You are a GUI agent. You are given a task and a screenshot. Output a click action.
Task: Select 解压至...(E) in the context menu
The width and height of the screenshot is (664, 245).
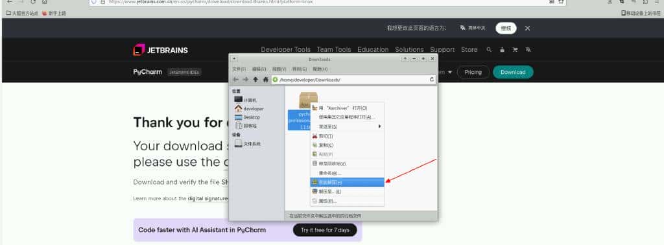pyautogui.click(x=348, y=192)
